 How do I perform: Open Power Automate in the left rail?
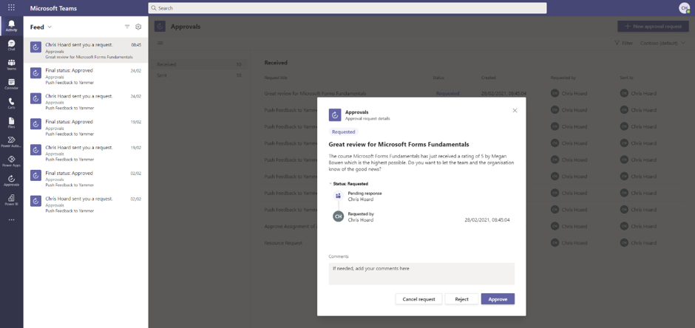click(12, 142)
